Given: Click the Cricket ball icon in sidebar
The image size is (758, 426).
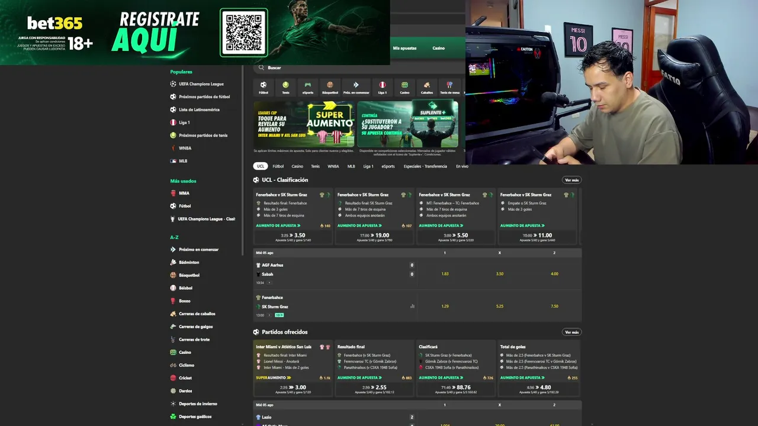Looking at the screenshot, I should click(174, 378).
